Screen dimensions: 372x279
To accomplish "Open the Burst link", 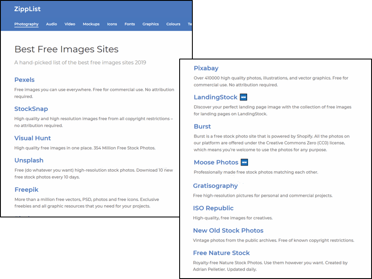I will tap(202, 127).
